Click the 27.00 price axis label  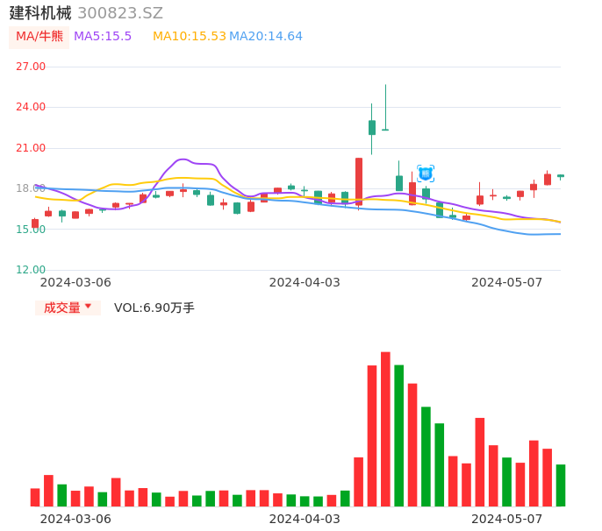[x=31, y=67]
